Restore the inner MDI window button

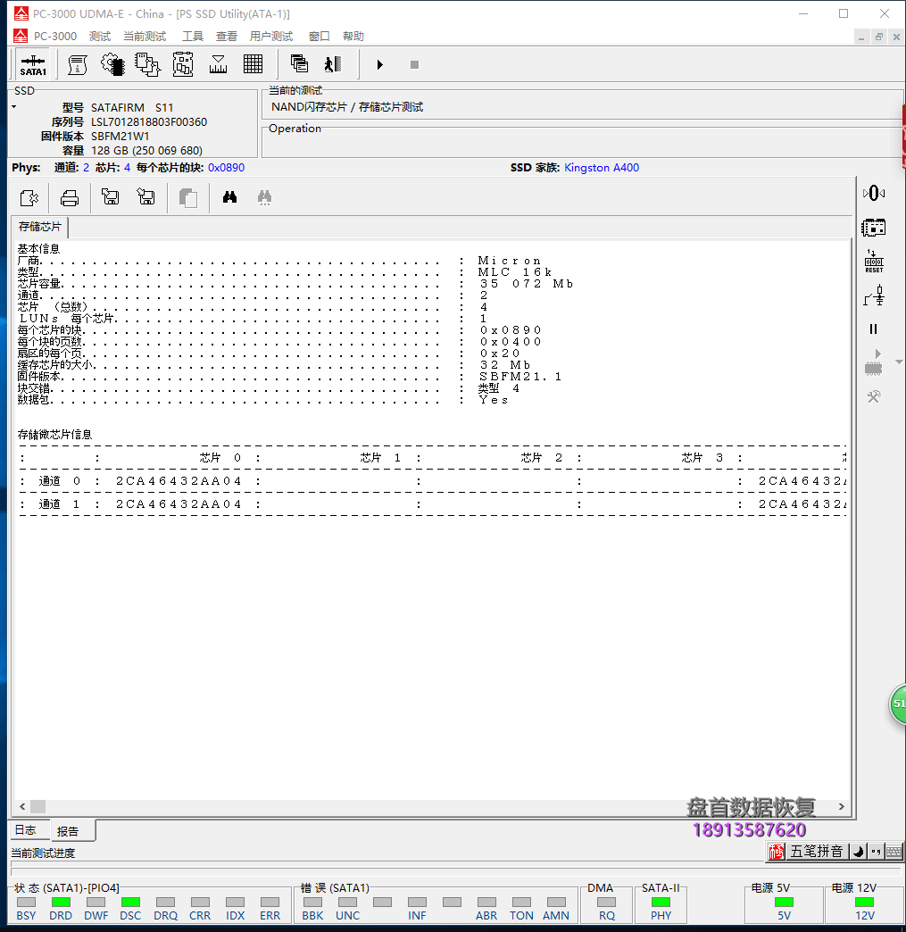point(878,37)
